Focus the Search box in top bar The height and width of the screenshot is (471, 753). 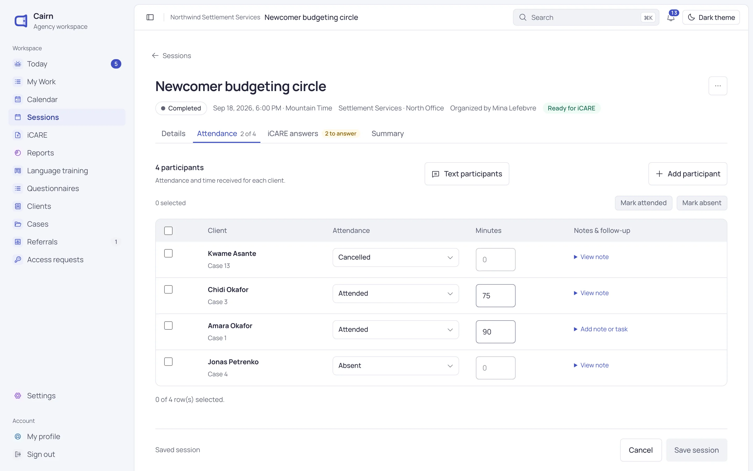(x=586, y=18)
